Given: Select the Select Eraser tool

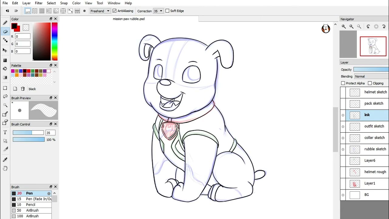Looking at the screenshot, I should click(5, 123).
